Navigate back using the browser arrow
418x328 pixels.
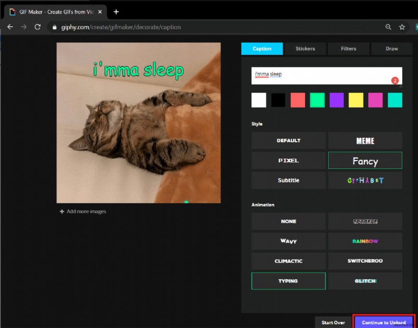coord(10,27)
